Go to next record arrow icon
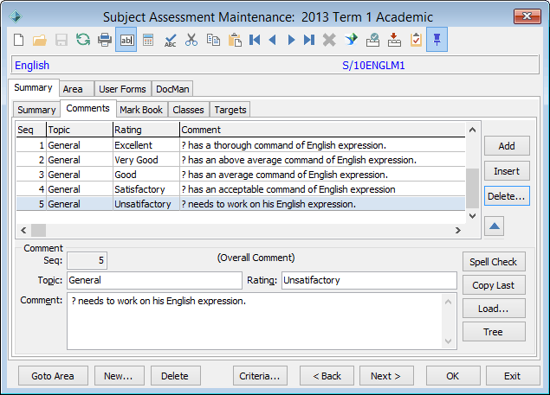 click(291, 40)
